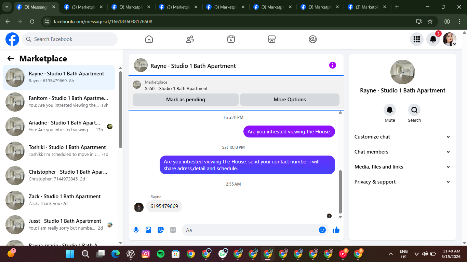Launch Spotify from the taskbar
The image size is (467, 262).
click(x=161, y=254)
